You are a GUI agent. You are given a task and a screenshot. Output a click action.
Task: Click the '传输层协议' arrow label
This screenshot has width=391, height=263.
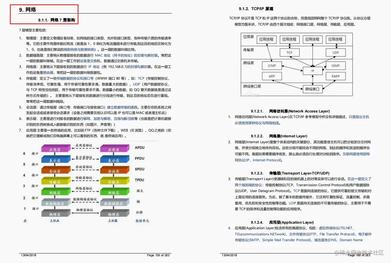84,178
